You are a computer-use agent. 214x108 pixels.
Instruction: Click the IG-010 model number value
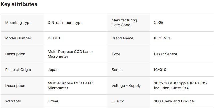tap(54, 38)
